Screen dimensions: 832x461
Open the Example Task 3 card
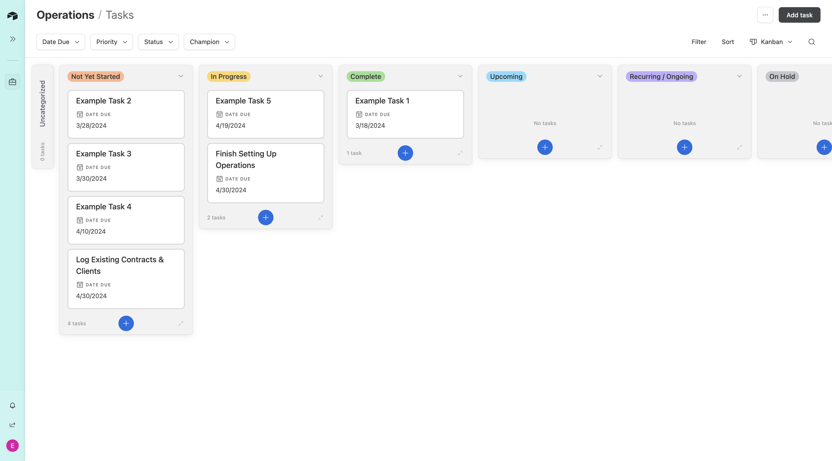tap(126, 167)
